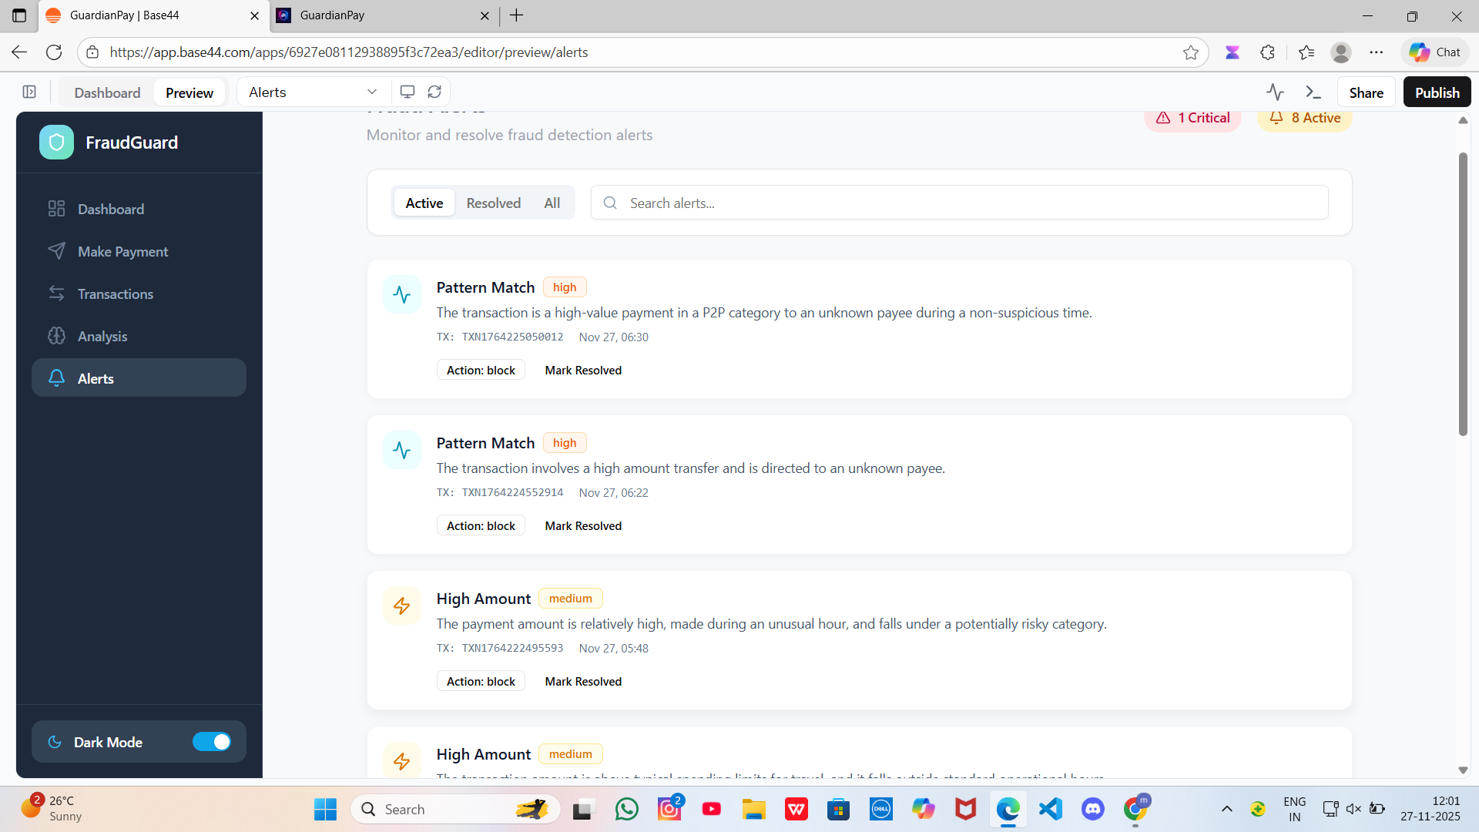Collapse the editor sidebar panel
The image size is (1479, 832).
click(29, 92)
